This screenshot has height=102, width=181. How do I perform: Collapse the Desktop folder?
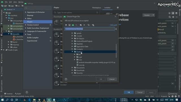(x=72, y=52)
